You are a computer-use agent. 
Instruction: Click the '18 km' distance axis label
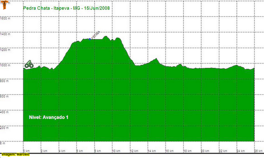187,151
